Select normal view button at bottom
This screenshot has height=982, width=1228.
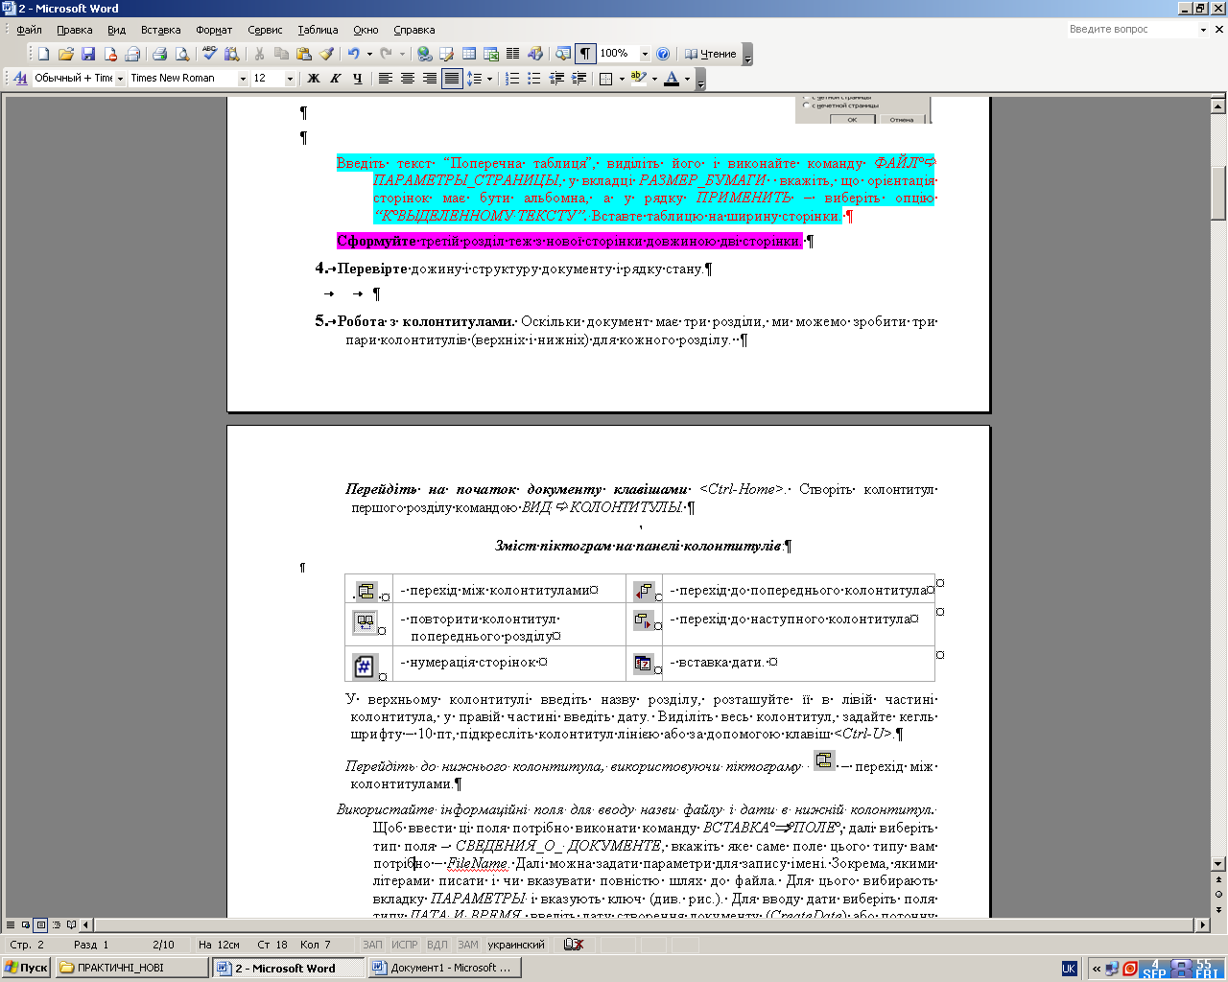[x=11, y=925]
